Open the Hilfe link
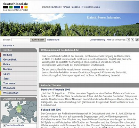This screenshot has width=139, height=128. [109, 40]
